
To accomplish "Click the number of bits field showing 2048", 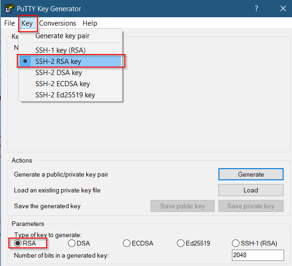I will 258,255.
